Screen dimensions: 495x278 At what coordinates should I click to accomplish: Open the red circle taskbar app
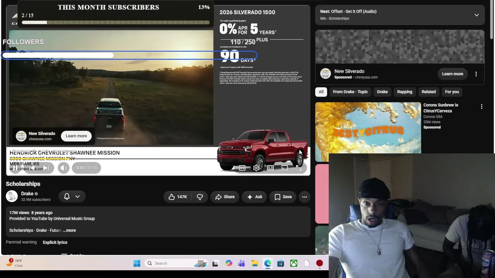(x=319, y=263)
